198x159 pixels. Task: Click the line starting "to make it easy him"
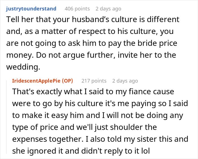click(97, 115)
